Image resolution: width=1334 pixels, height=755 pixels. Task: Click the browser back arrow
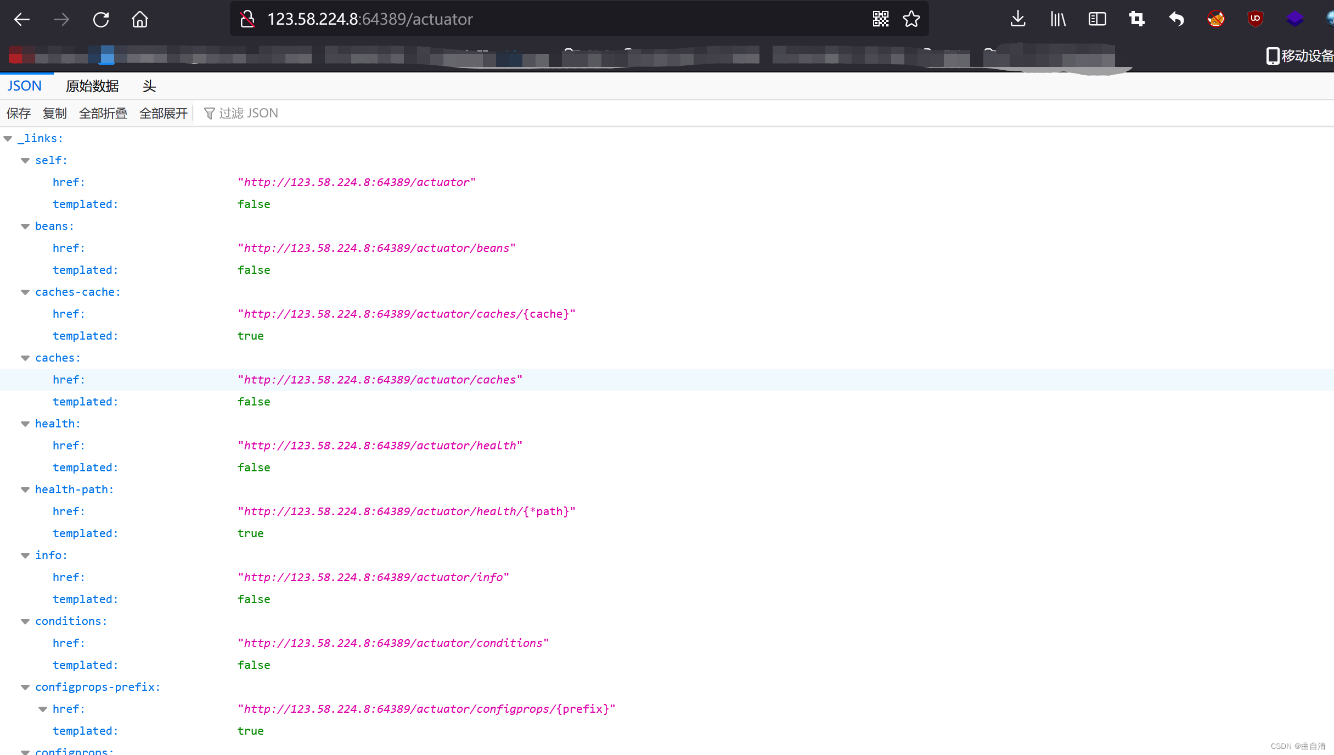22,20
